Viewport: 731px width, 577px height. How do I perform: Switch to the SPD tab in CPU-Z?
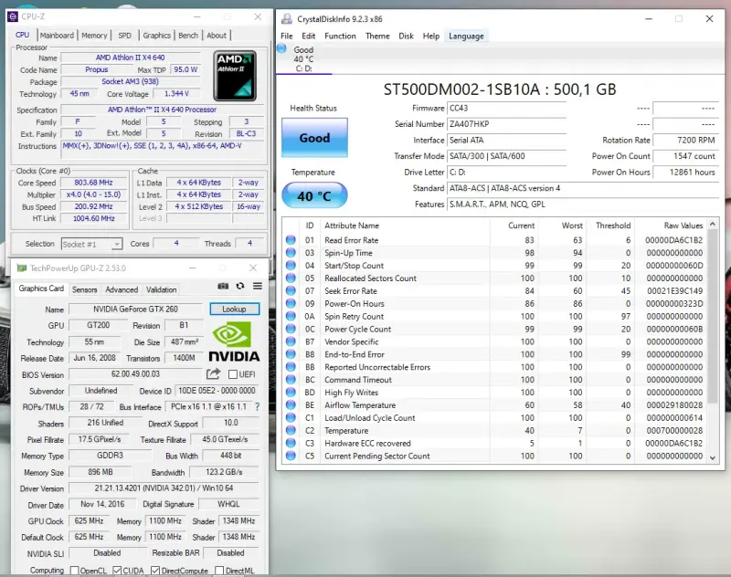(x=124, y=36)
